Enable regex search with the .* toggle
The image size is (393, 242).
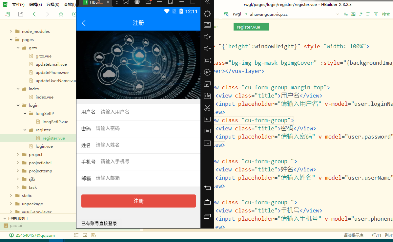[361, 14]
